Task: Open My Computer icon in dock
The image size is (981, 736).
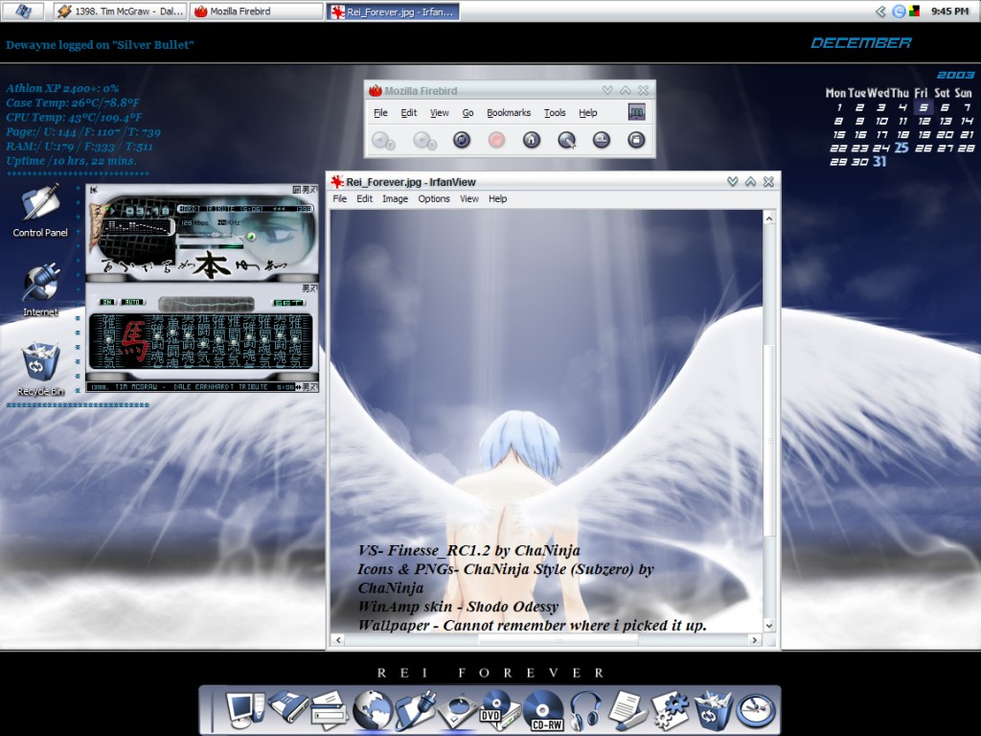Action: click(244, 710)
